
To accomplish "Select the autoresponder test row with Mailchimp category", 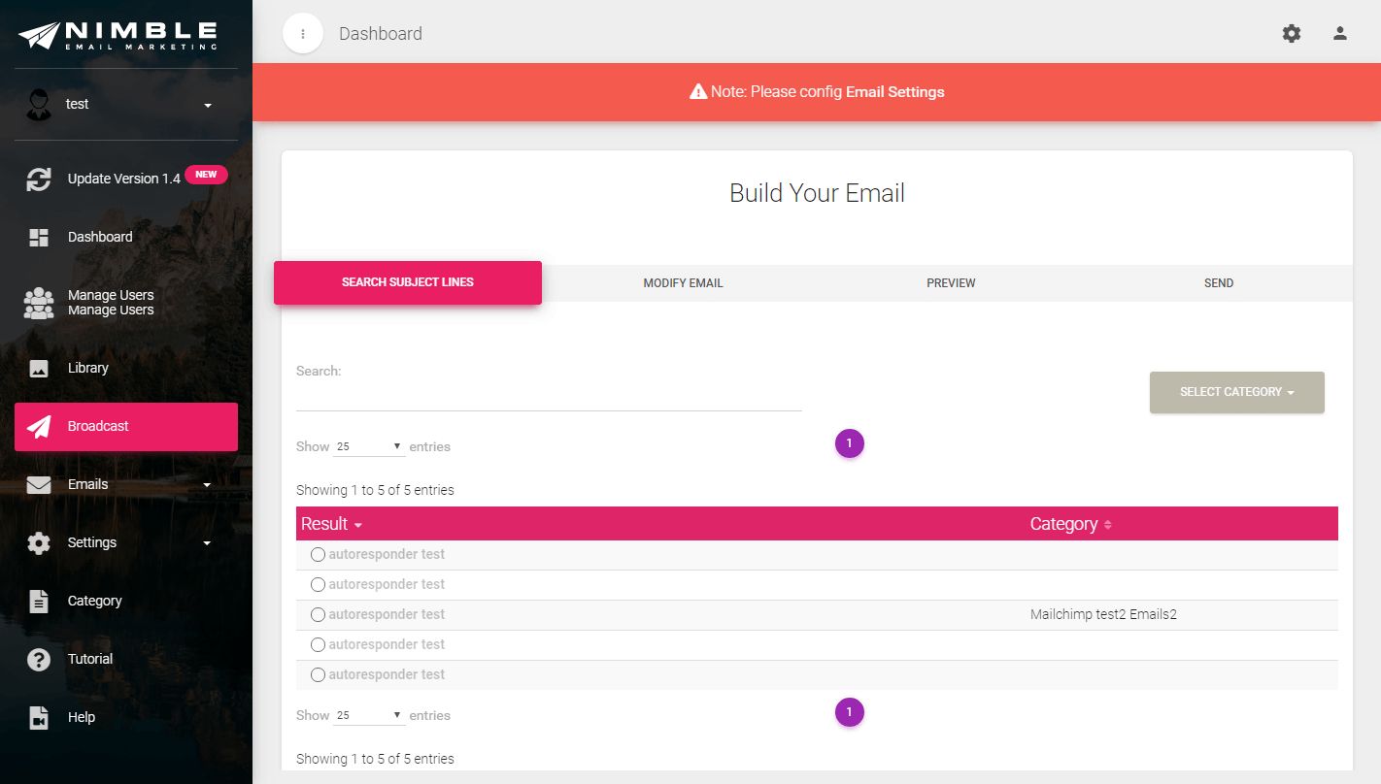I will 318,615.
